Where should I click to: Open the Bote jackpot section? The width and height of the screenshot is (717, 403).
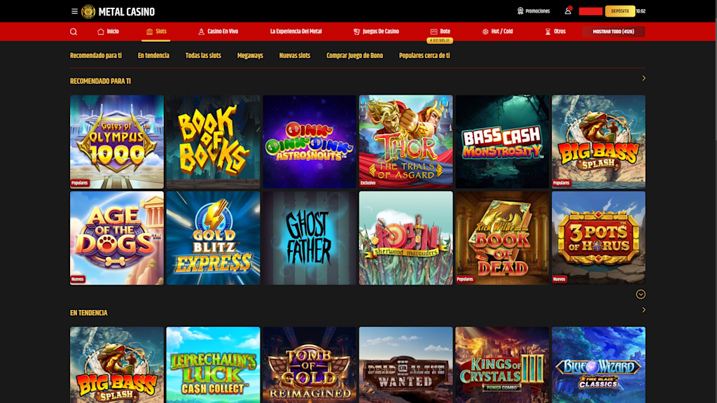(x=440, y=31)
